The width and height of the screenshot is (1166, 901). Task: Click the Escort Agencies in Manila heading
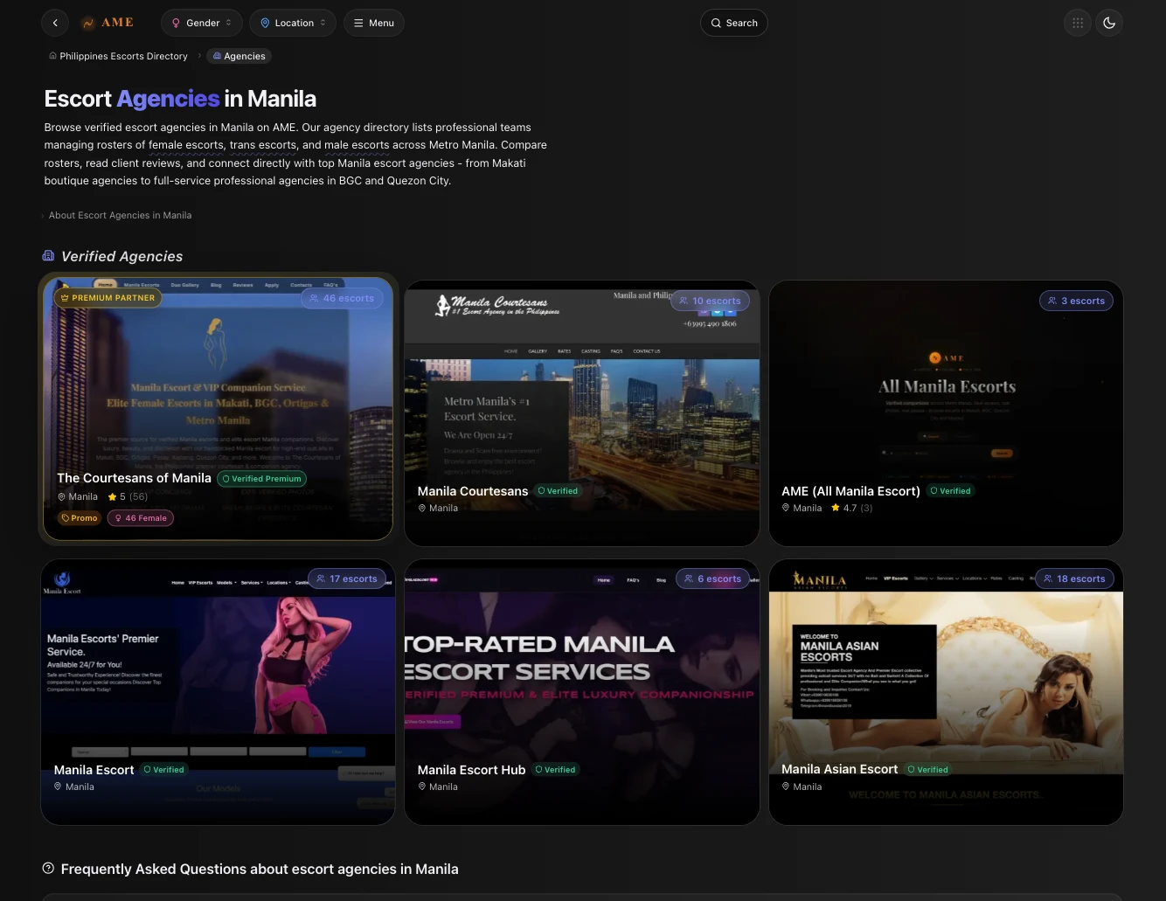(180, 99)
